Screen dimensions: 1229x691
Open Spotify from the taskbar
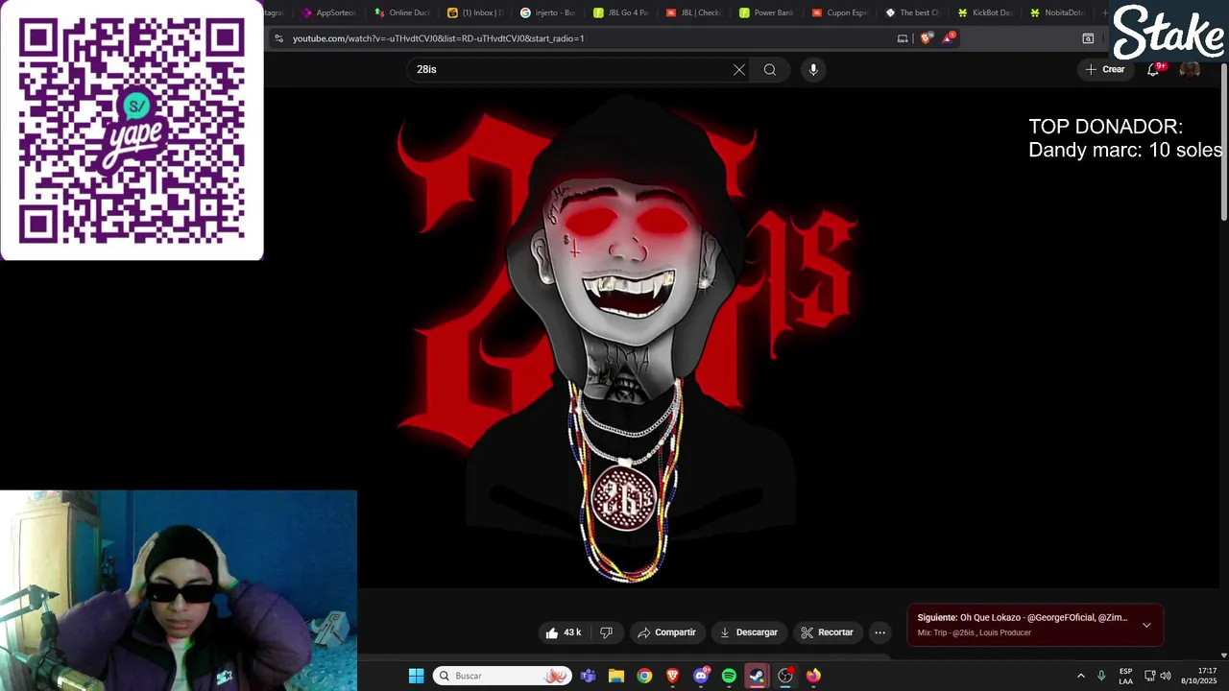click(729, 676)
